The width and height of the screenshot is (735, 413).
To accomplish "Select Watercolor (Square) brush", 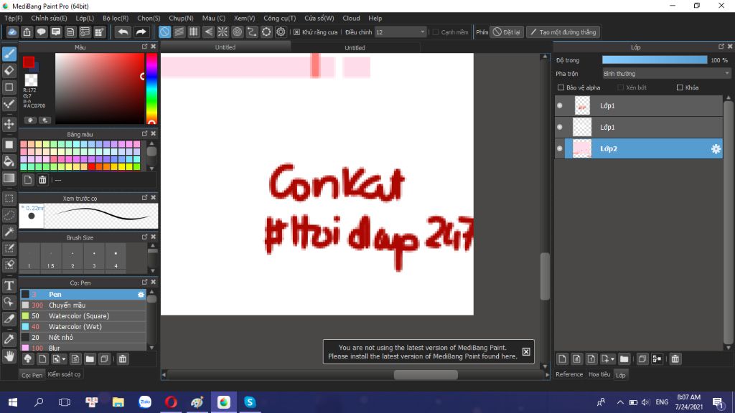I will tap(83, 316).
